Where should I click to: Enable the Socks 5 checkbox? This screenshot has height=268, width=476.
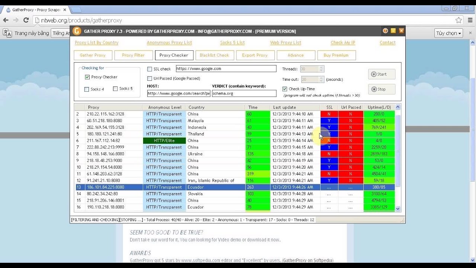coord(115,89)
